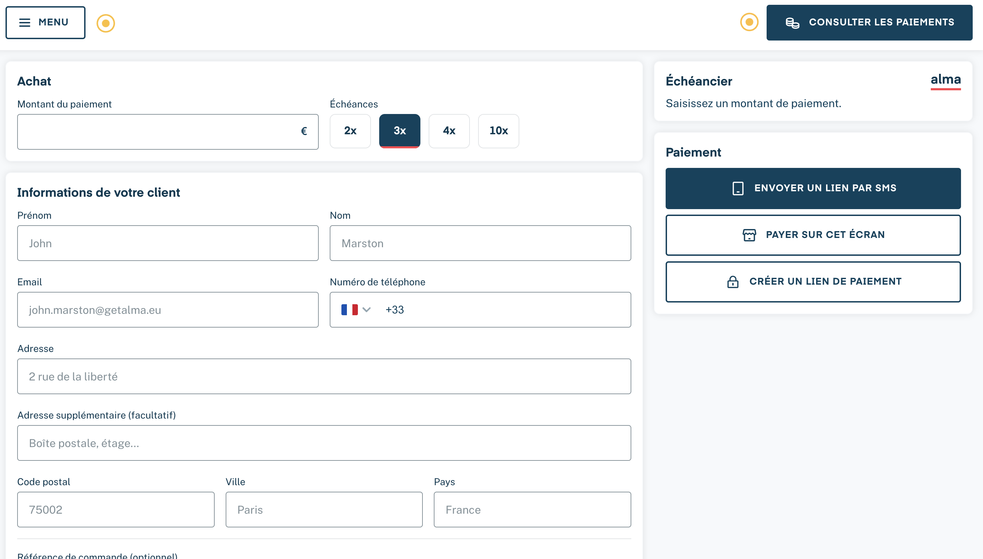Focus the Adresse supplémentaire field

(324, 443)
